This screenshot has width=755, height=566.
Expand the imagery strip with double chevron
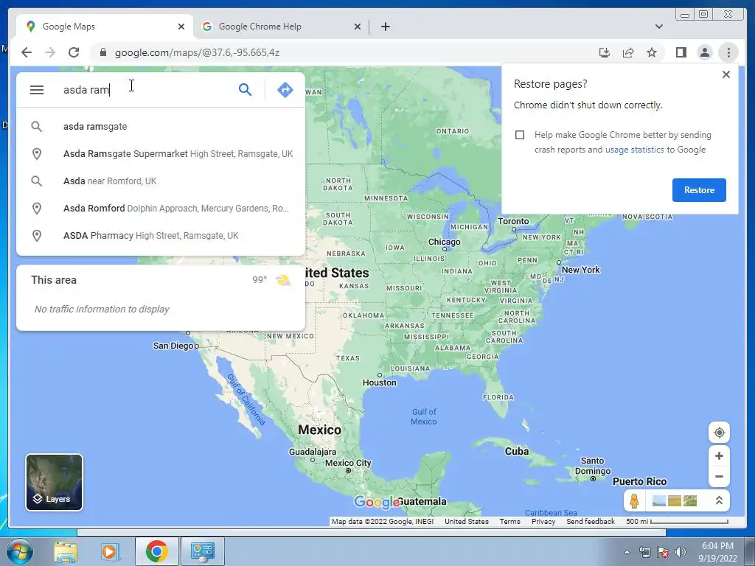point(719,500)
